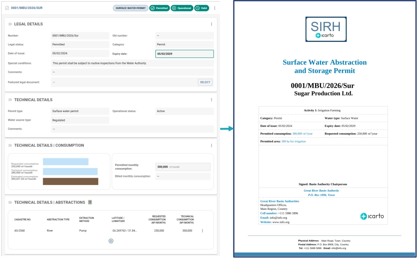The height and width of the screenshot is (258, 418).
Task: Click the Technical consumption blue bar
Action: [x=70, y=171]
